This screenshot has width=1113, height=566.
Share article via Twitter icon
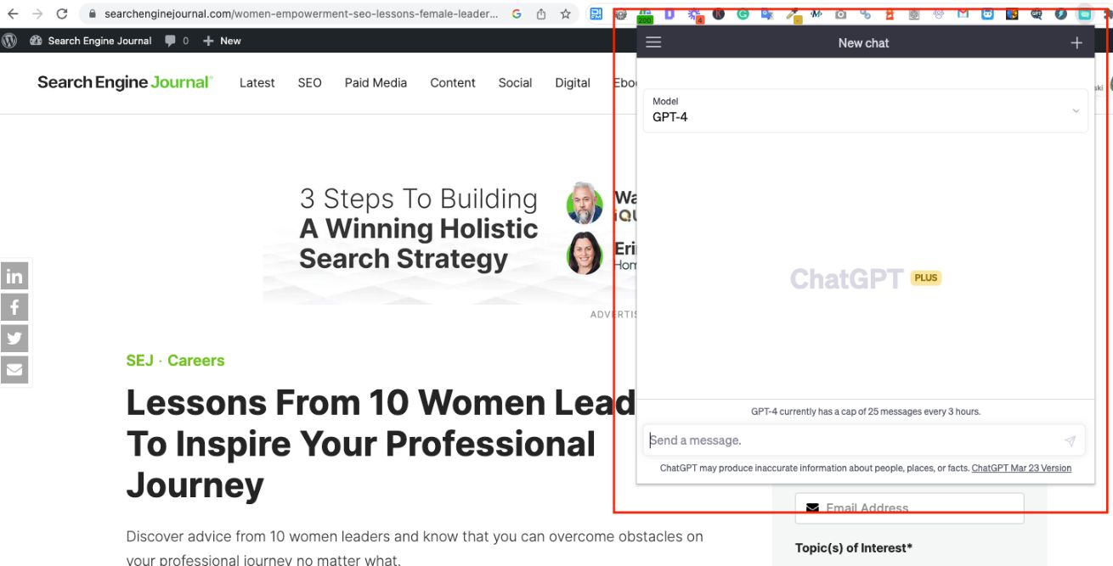(x=14, y=339)
